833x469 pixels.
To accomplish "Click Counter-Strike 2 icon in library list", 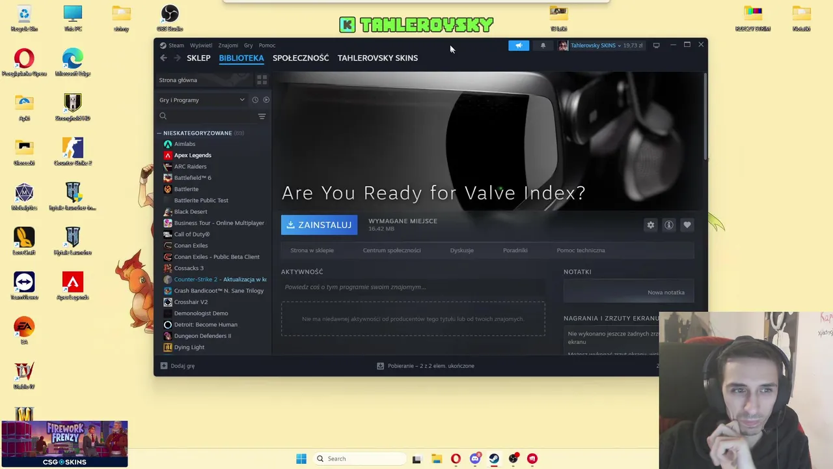I will pyautogui.click(x=168, y=279).
